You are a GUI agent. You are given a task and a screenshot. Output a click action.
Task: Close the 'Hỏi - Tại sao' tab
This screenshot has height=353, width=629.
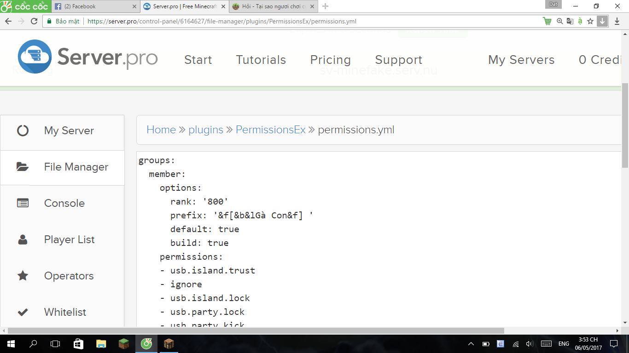click(312, 6)
